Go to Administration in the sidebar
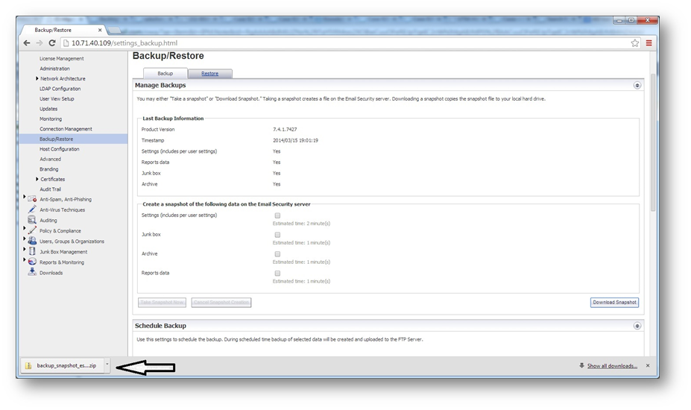 (x=54, y=69)
